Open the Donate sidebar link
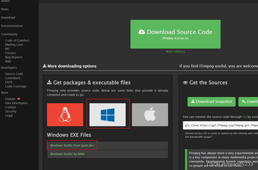Image resolution: width=258 pixels, height=170 pixels. (10, 99)
